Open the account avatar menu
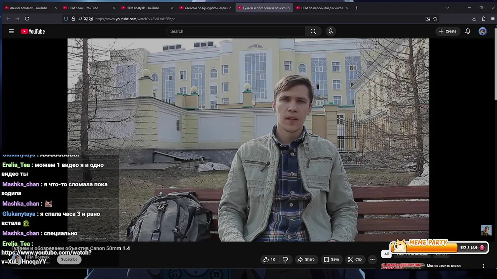The width and height of the screenshot is (497, 279). click(x=483, y=31)
